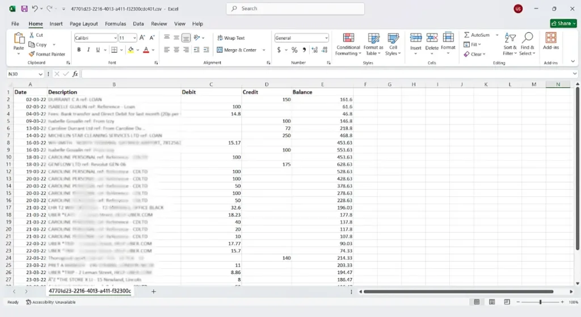Delete cells with Delete button
Screen dimensions: 581x317
coord(432,44)
